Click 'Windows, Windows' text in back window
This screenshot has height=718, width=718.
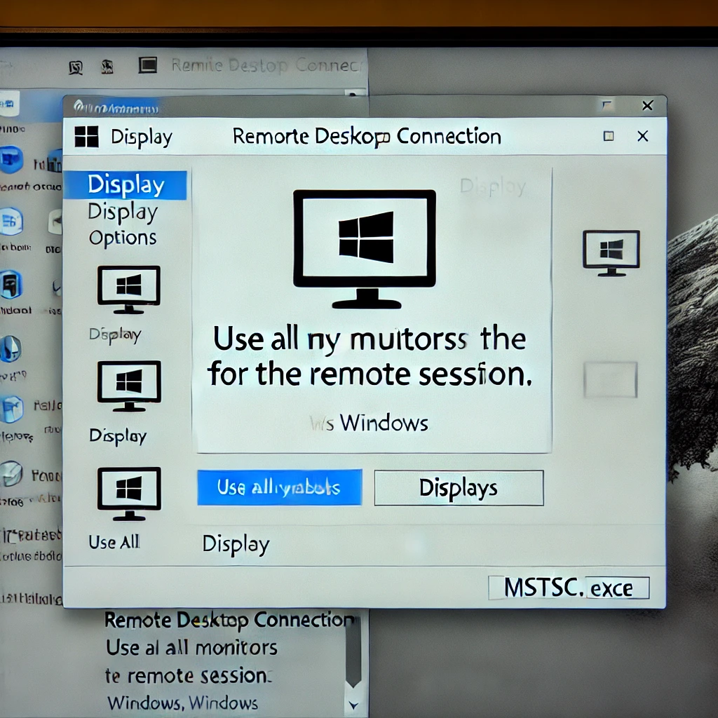point(183,703)
